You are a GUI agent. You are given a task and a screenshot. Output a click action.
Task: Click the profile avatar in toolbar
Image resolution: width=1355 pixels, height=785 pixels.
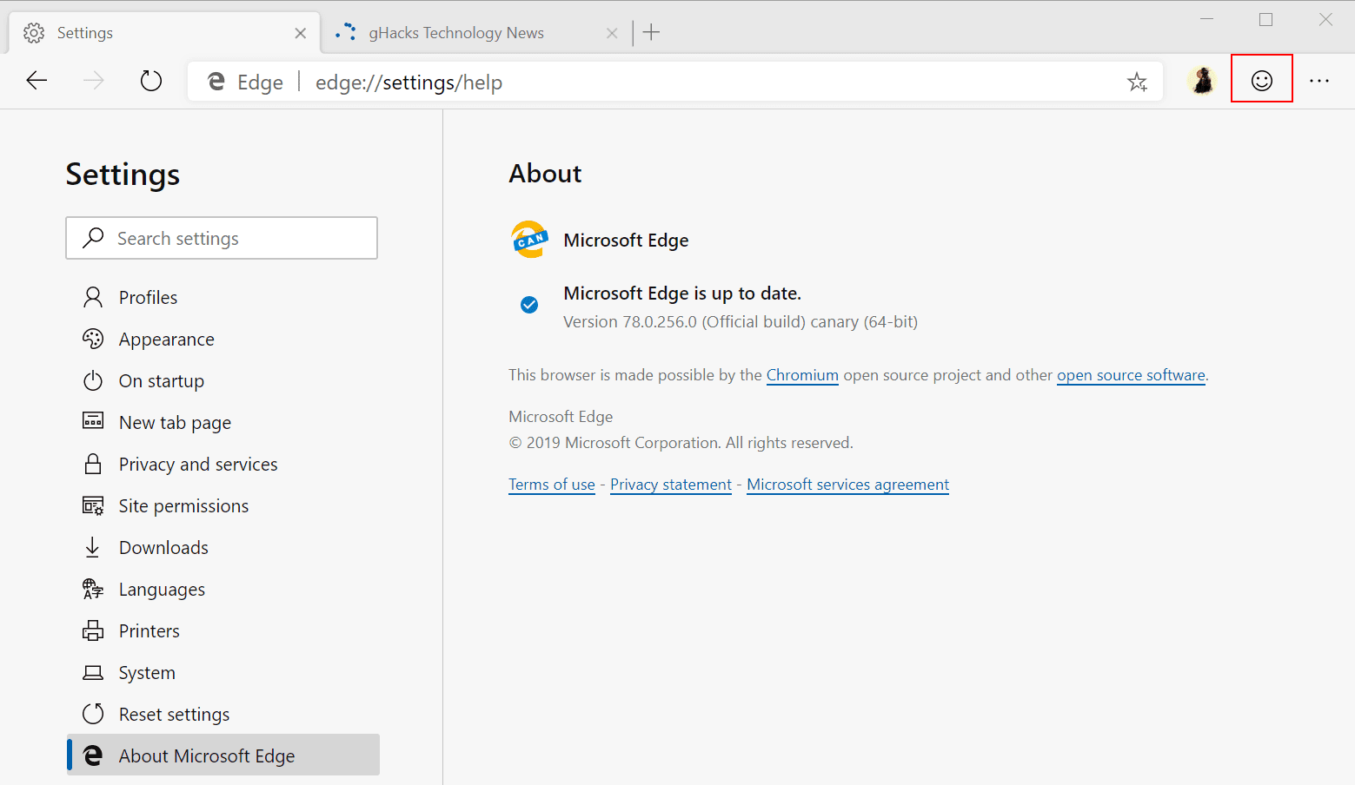[x=1202, y=80]
